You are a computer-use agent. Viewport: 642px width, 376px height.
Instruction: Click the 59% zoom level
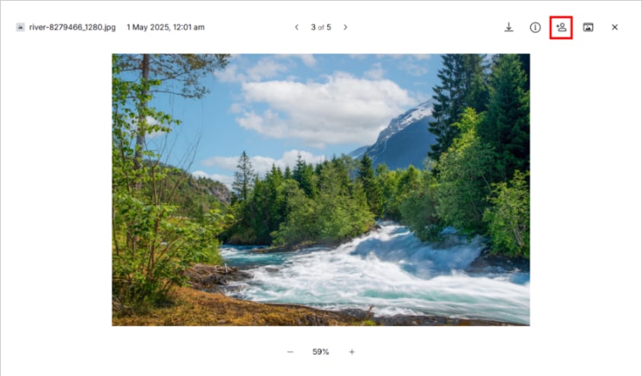pyautogui.click(x=321, y=352)
